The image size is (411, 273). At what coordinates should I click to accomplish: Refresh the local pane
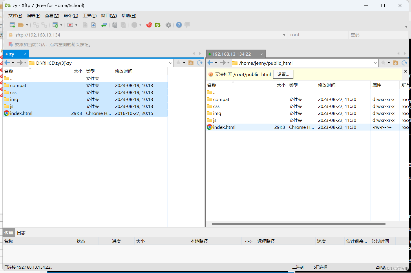click(200, 63)
